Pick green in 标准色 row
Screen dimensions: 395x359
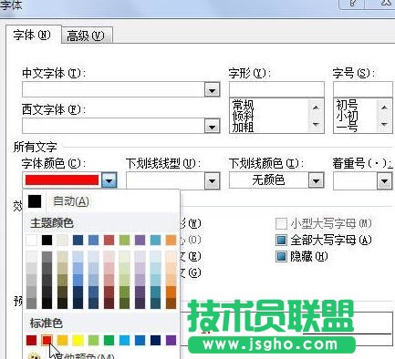click(109, 340)
